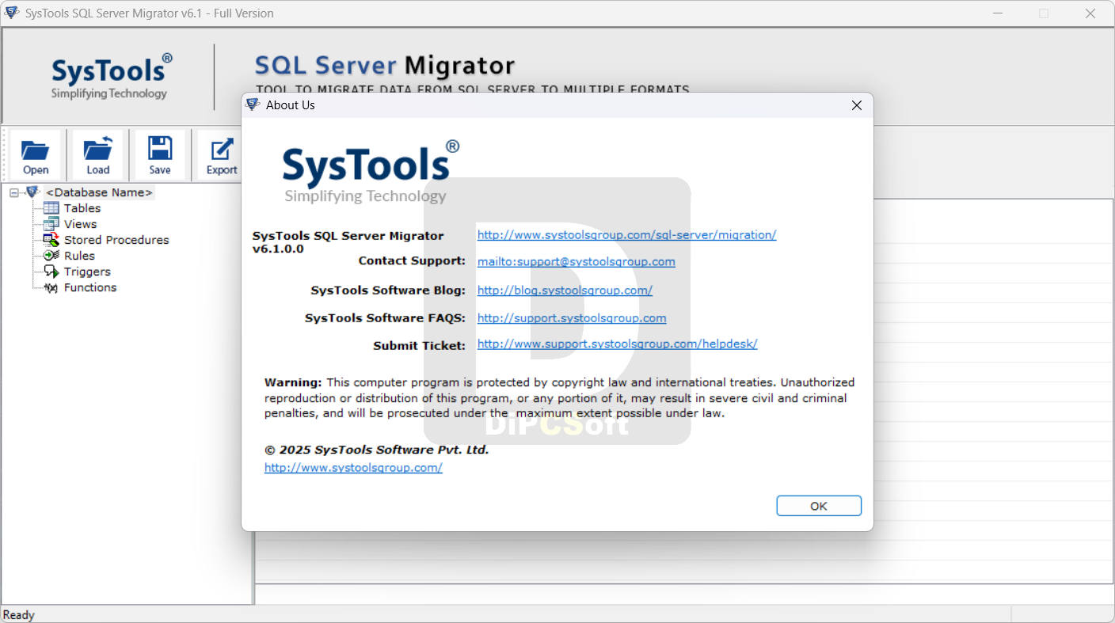Click the '© 2025 SysTools Software Pvt. Ltd.' text

(377, 450)
